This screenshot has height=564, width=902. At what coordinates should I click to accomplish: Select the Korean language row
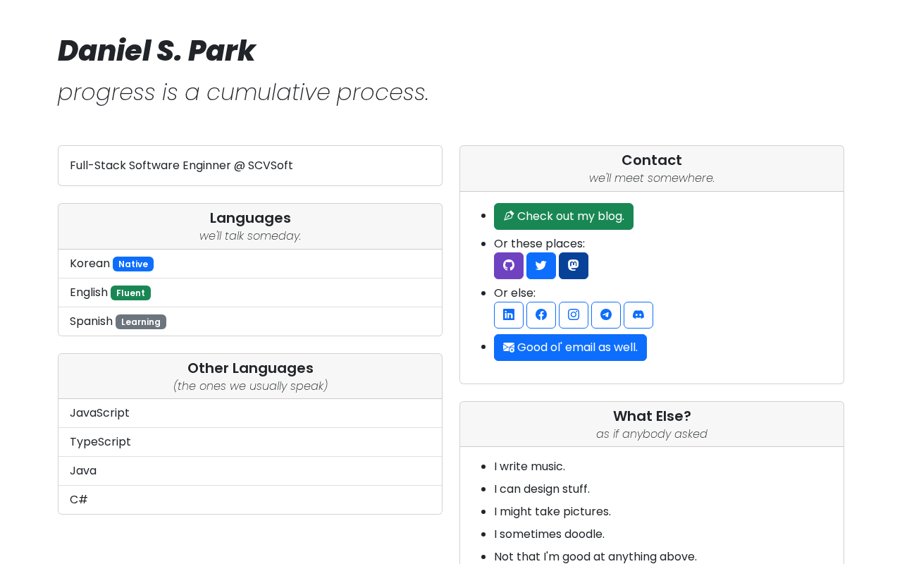click(250, 264)
